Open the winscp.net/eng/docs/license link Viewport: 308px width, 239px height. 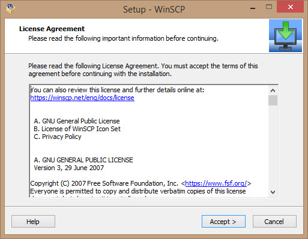tap(82, 98)
